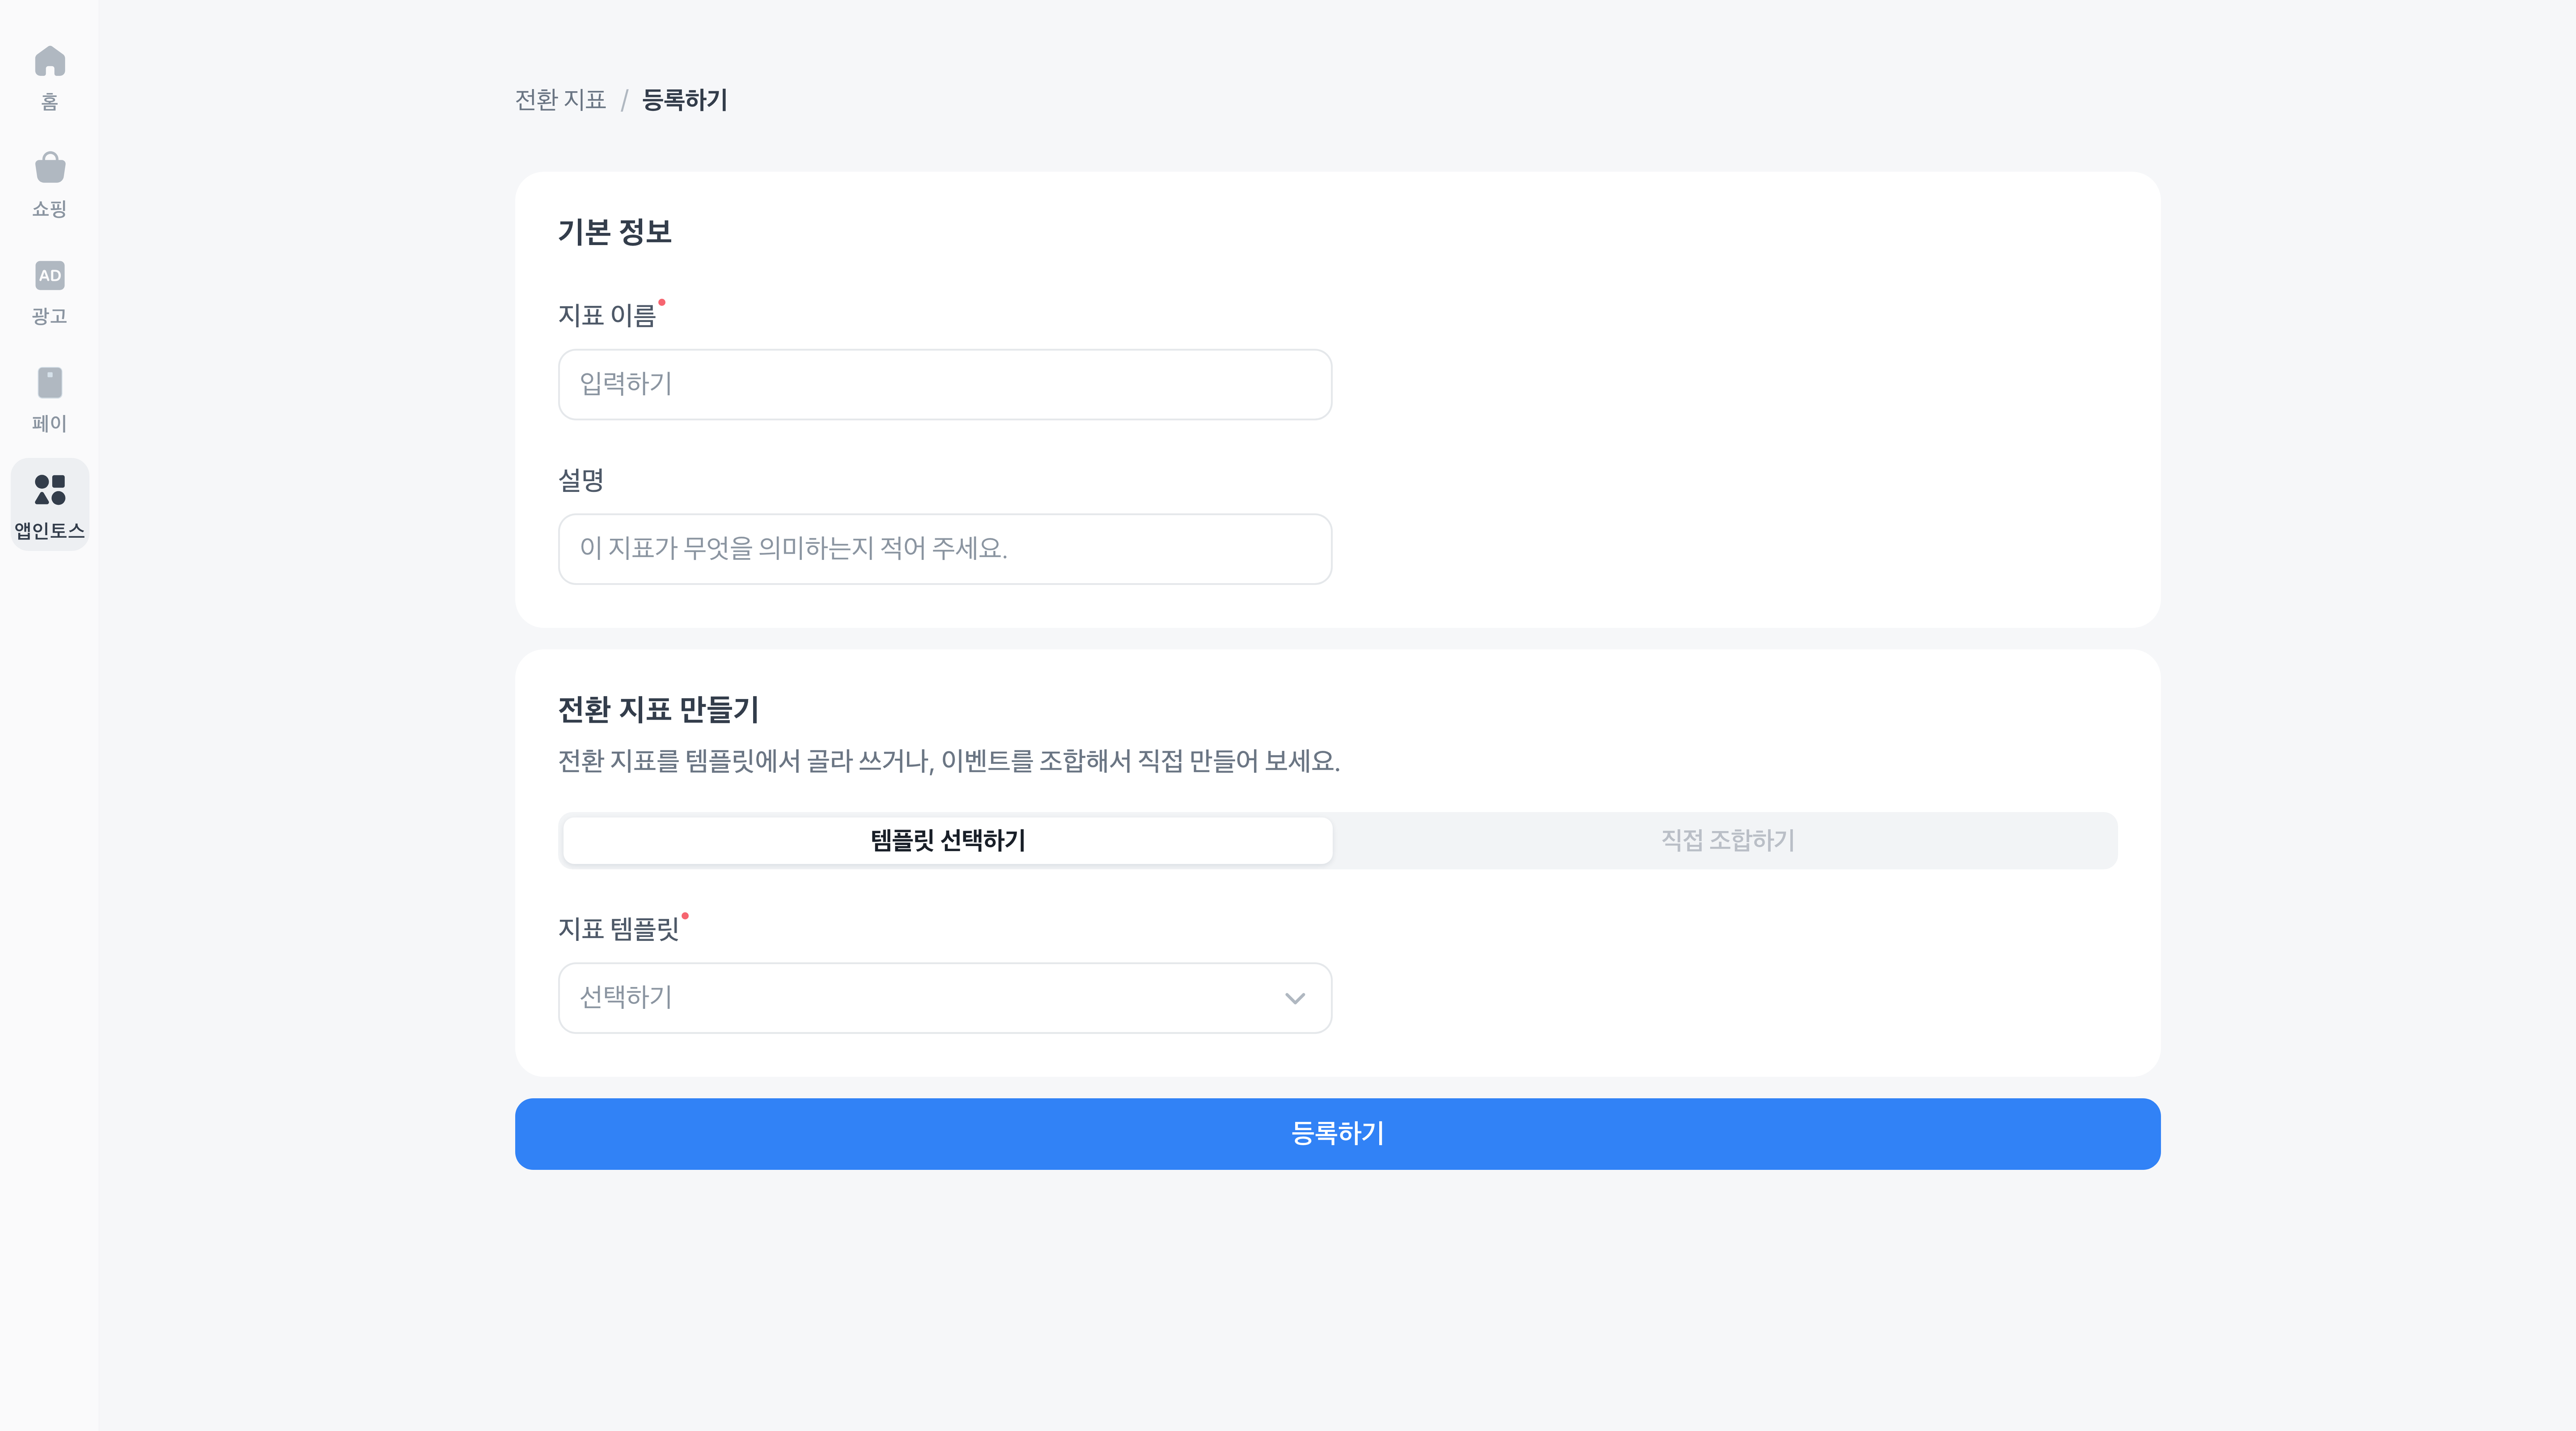Click the 앱인토스 label in sidebar
This screenshot has width=2576, height=1431.
50,530
